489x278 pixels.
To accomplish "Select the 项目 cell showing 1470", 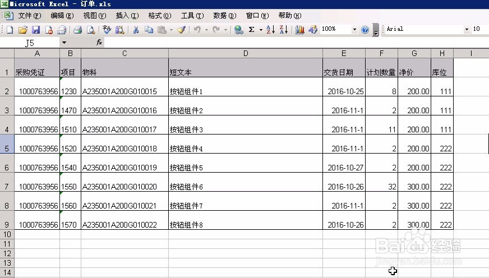I will 70,106.
